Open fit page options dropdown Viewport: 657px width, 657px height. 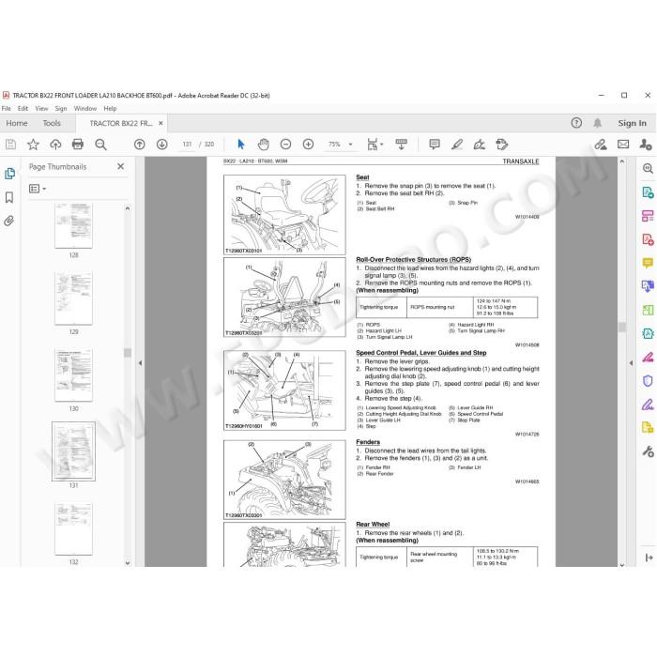(x=375, y=145)
